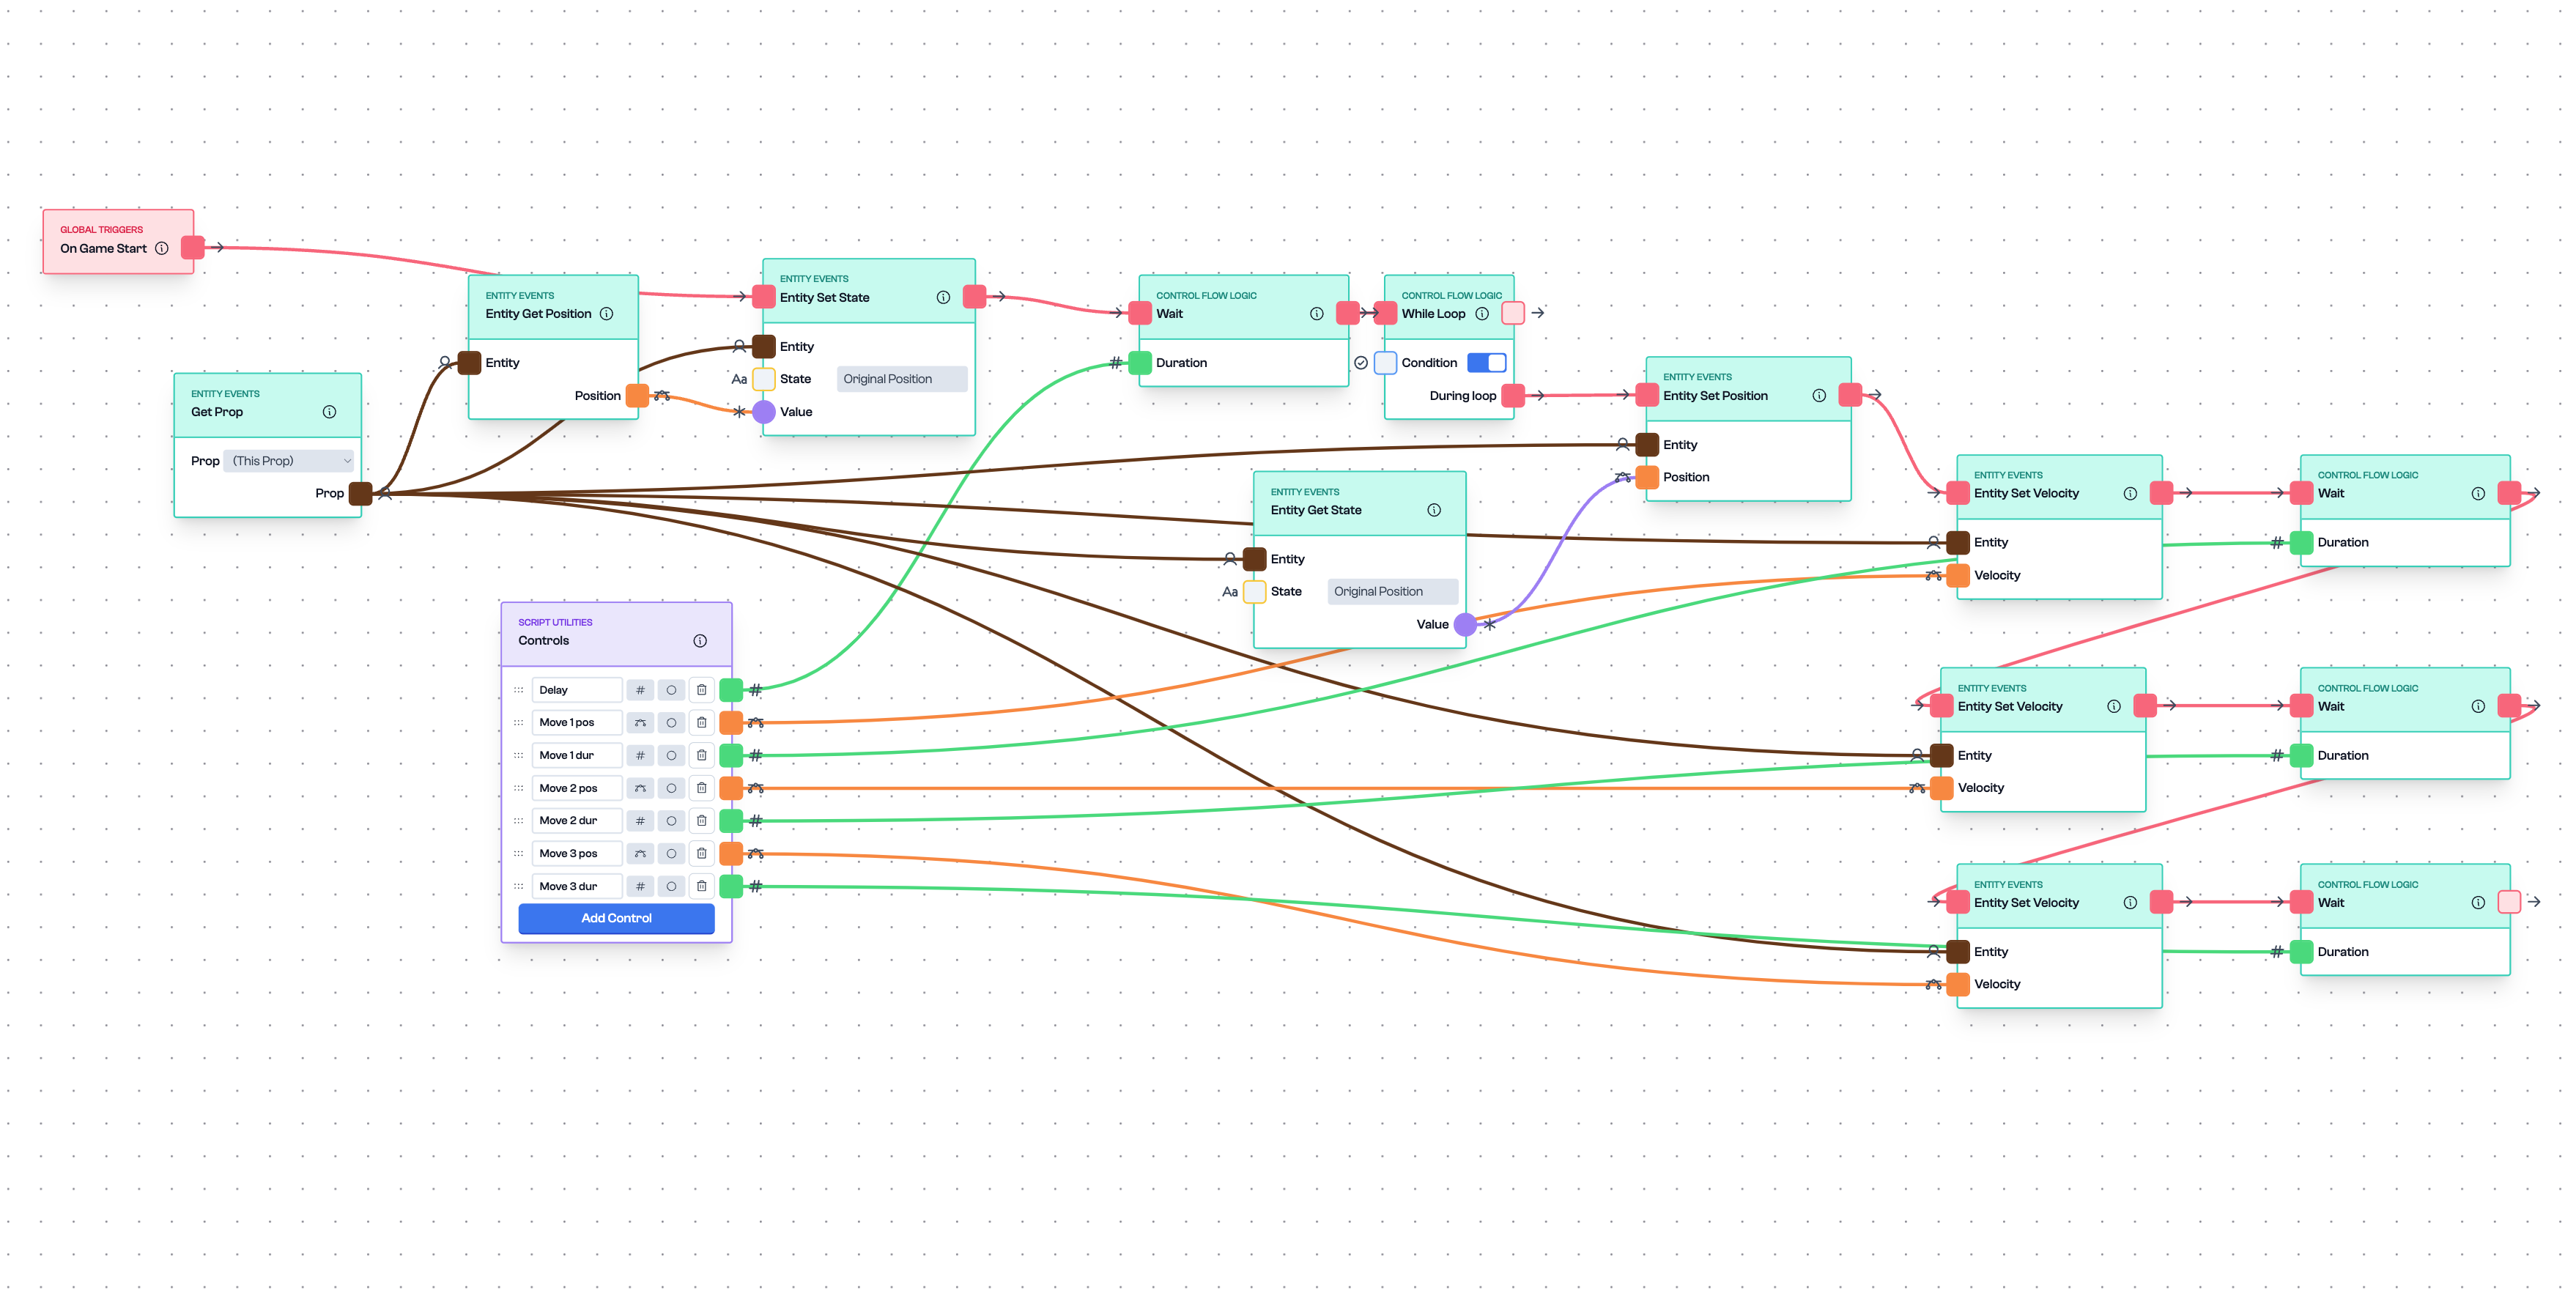Open info icon on Entity Get Position node

coord(606,314)
